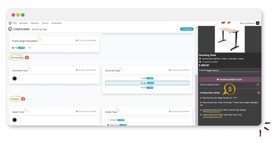The image size is (274, 143).
Task: Click the reset configuration details icon
Action: tap(259, 93)
